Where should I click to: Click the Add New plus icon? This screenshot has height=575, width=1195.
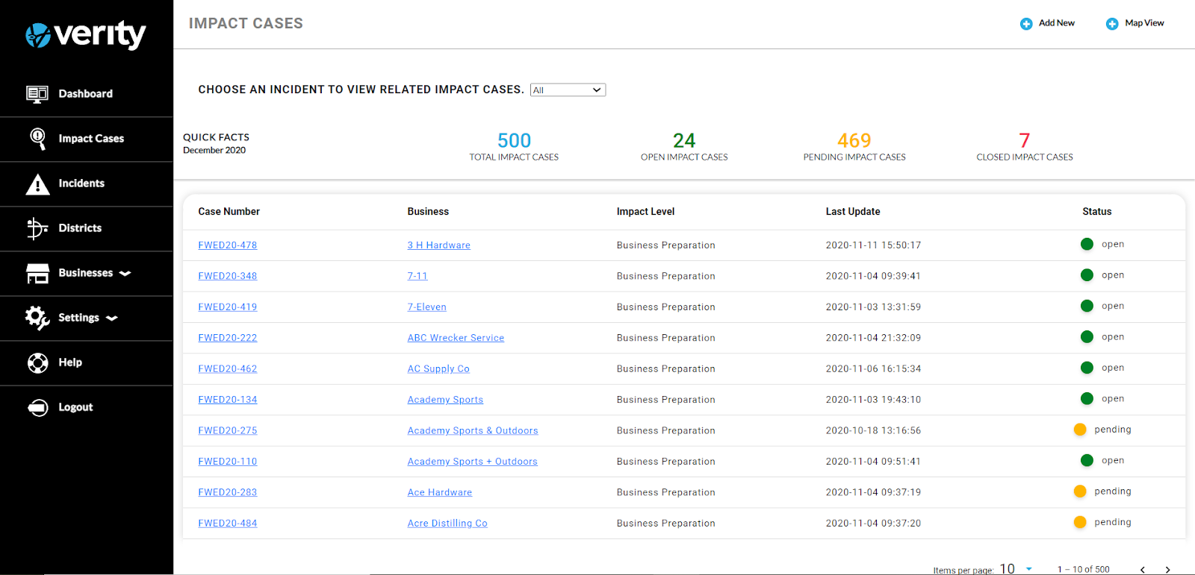1026,24
